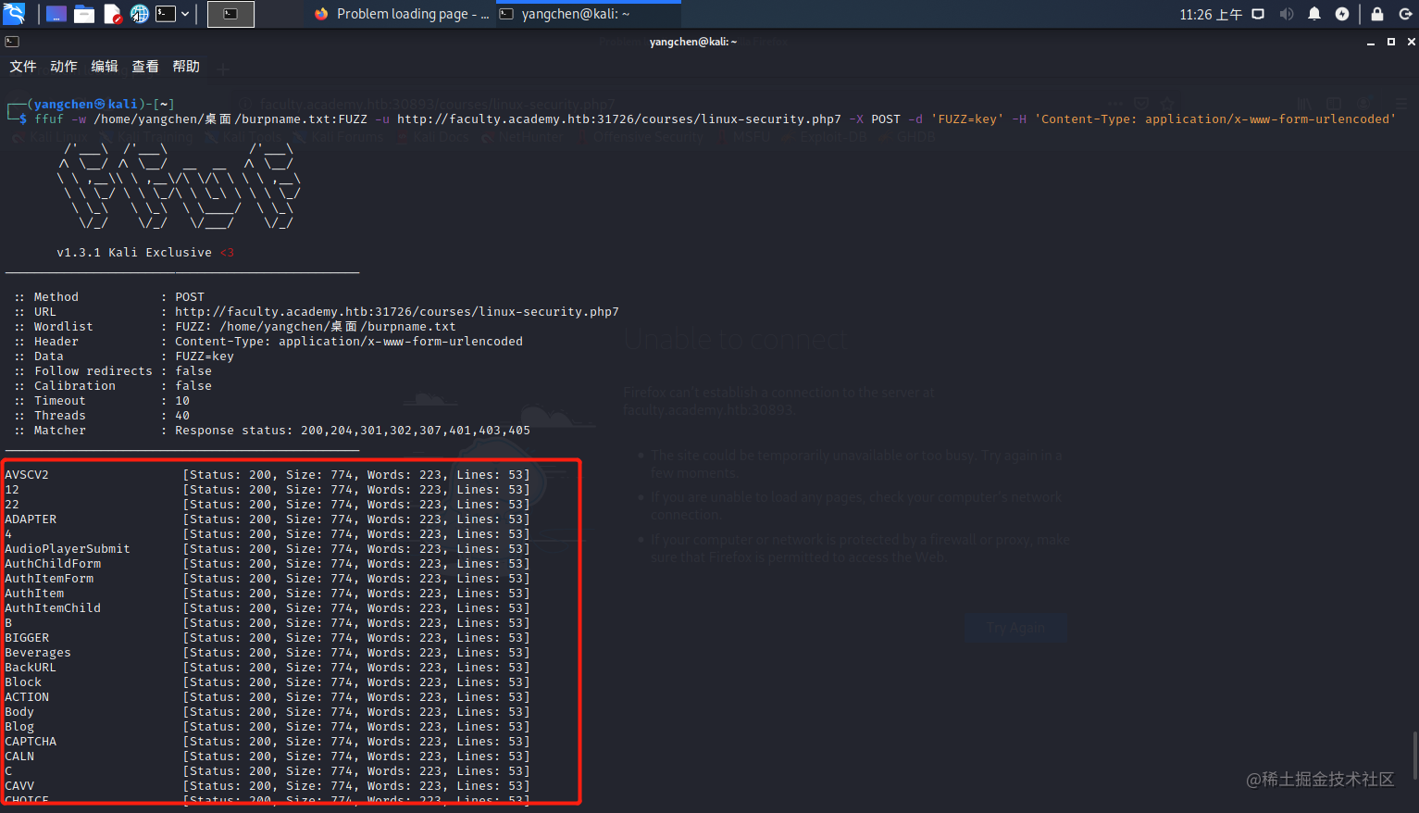Click the power manager icon in the tray
The width and height of the screenshot is (1419, 813).
click(1344, 14)
